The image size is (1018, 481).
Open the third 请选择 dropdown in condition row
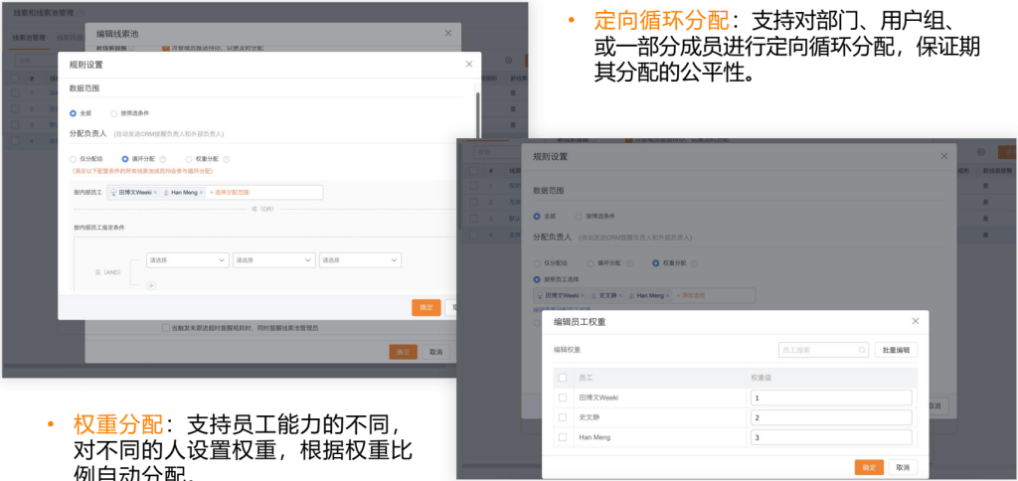[360, 259]
